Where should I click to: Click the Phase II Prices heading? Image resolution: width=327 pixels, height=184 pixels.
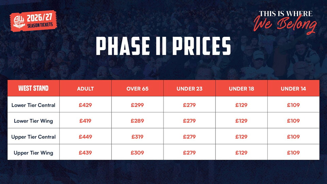163,46
